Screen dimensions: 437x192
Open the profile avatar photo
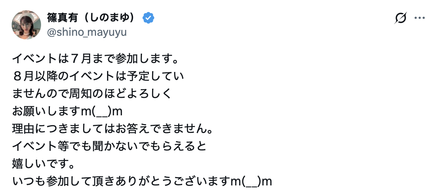click(26, 24)
